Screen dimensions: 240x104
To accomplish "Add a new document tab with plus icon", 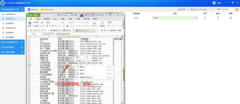I will point(97,30).
